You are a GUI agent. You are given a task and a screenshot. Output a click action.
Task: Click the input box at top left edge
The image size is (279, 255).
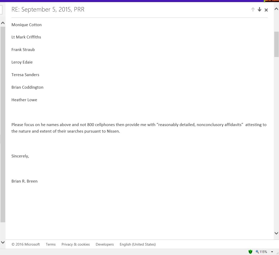pos(1,10)
